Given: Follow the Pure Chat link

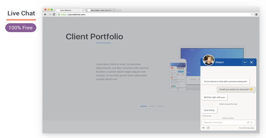Looking at the screenshot, I should pos(250,128).
